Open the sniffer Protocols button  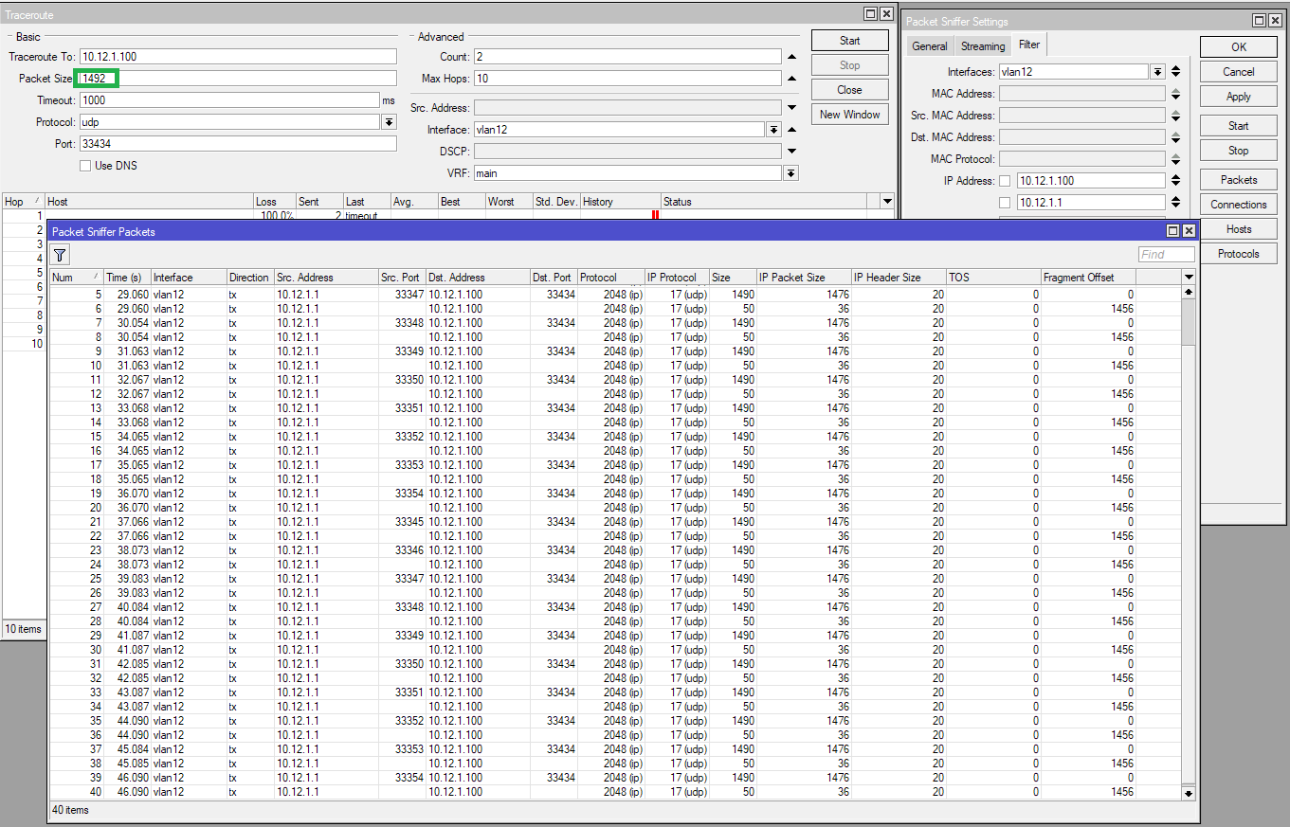[1239, 254]
